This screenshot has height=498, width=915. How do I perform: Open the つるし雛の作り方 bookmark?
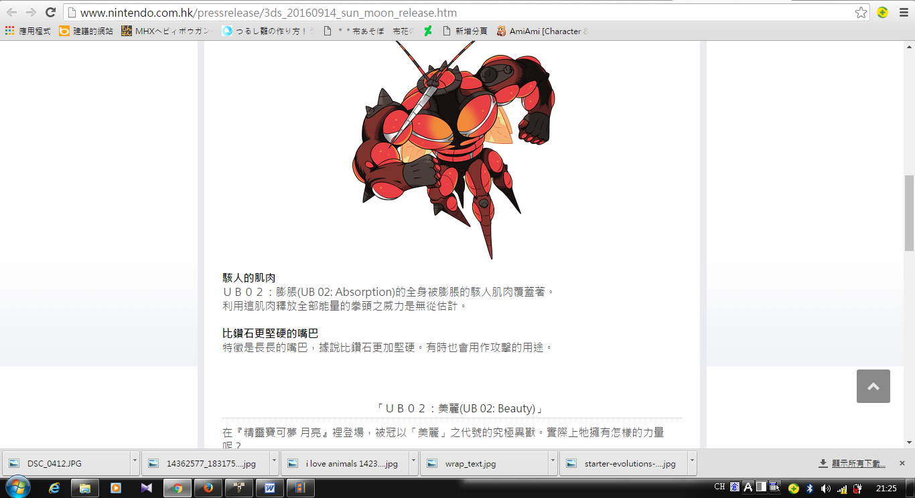pos(268,31)
